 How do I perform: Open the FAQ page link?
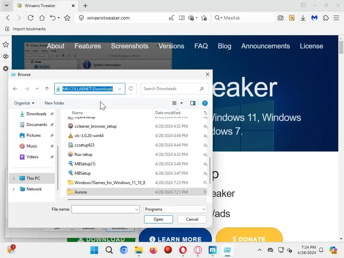pyautogui.click(x=201, y=46)
